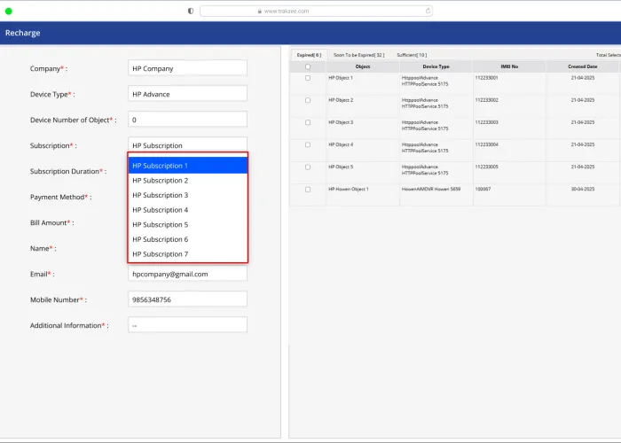This screenshot has height=443, width=621.
Task: Click the IMEI No column header
Action: 508,66
